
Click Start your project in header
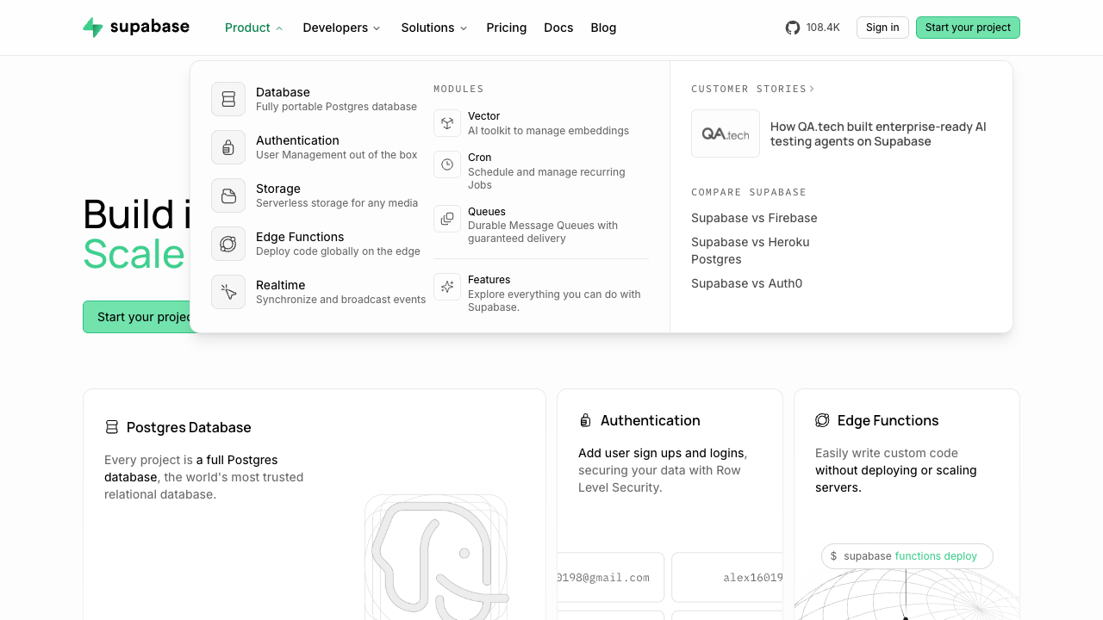pos(968,28)
